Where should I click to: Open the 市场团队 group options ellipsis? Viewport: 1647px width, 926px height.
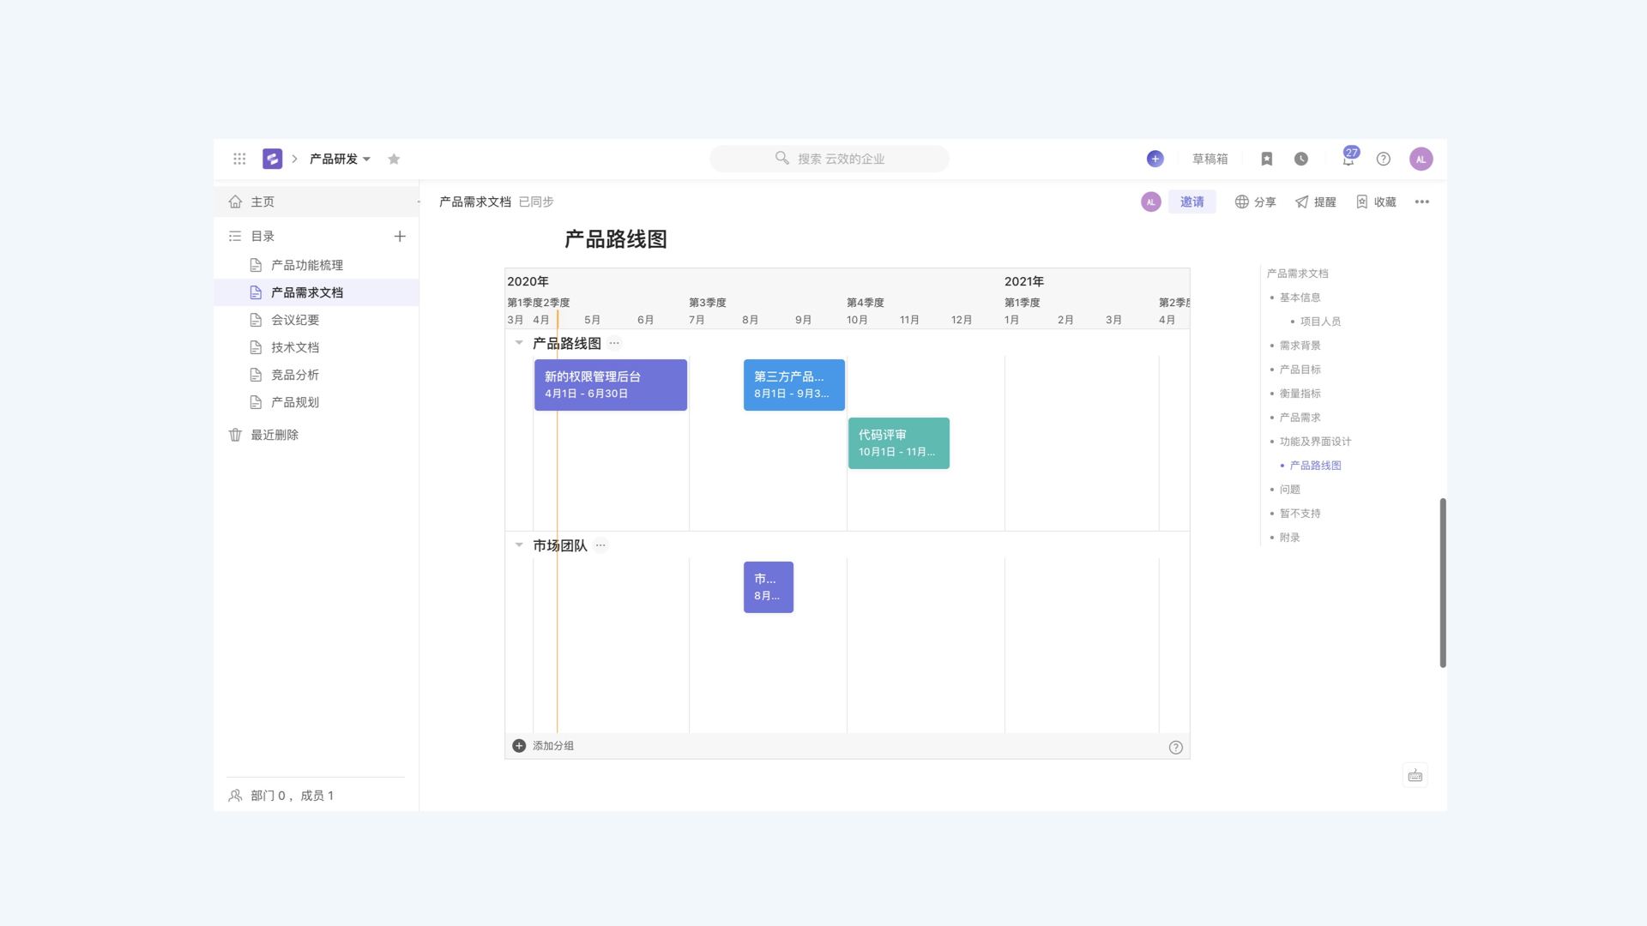tap(600, 545)
